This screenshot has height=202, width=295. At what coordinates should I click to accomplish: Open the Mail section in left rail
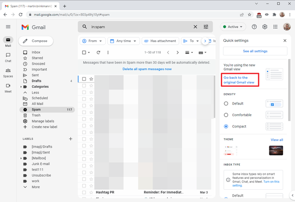coord(8,42)
